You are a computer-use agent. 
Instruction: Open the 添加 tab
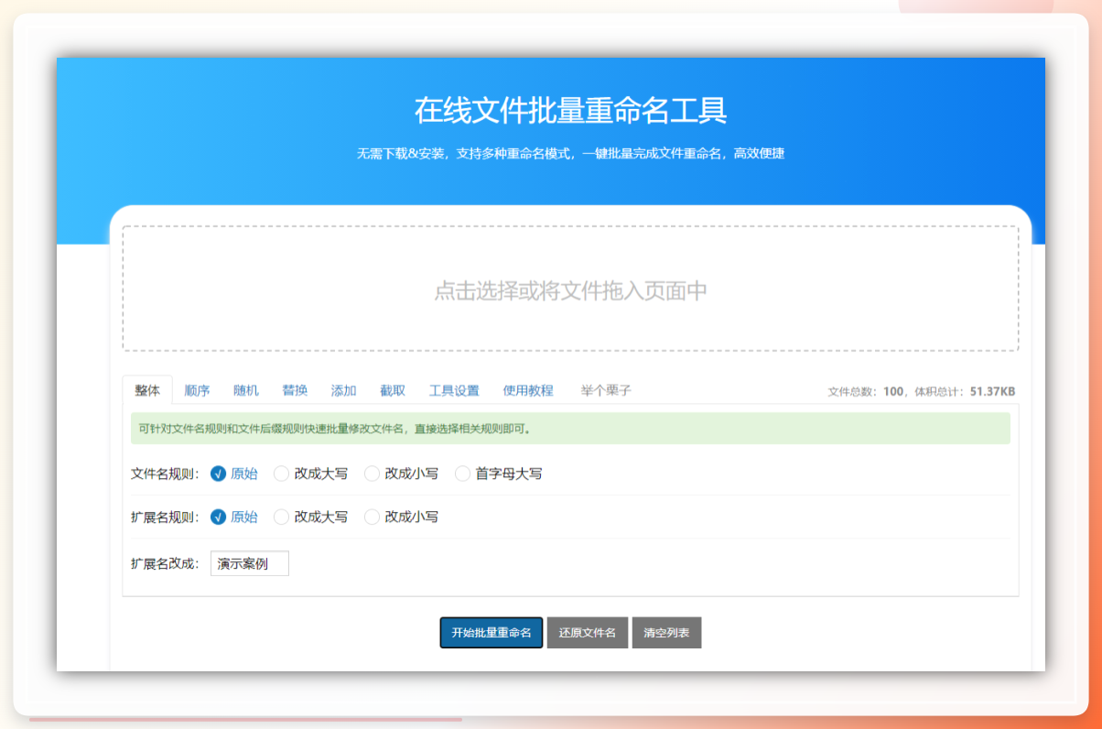[344, 390]
